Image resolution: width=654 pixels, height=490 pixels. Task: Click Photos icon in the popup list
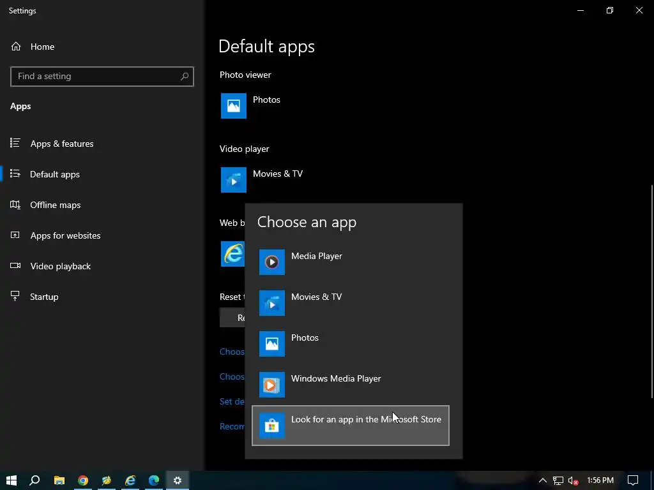pyautogui.click(x=272, y=344)
